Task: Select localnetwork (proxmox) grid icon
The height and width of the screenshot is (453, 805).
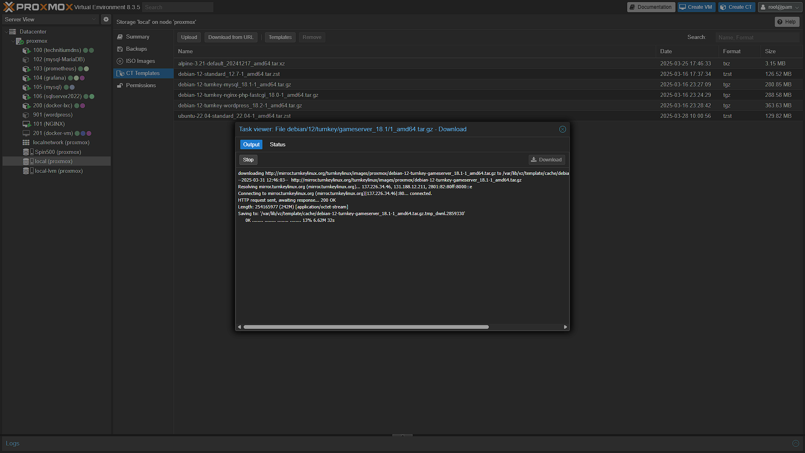Action: tap(26, 143)
